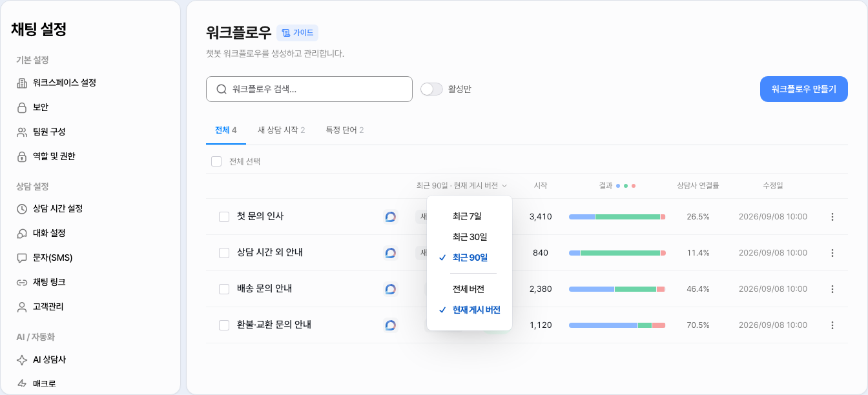The width and height of the screenshot is (868, 395).
Task: Open 워크스페이스 설정 building icon
Action: click(22, 83)
